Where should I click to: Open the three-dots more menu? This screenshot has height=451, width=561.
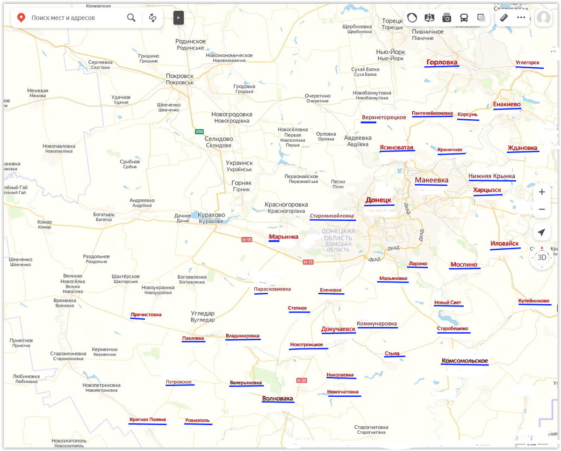pos(521,18)
